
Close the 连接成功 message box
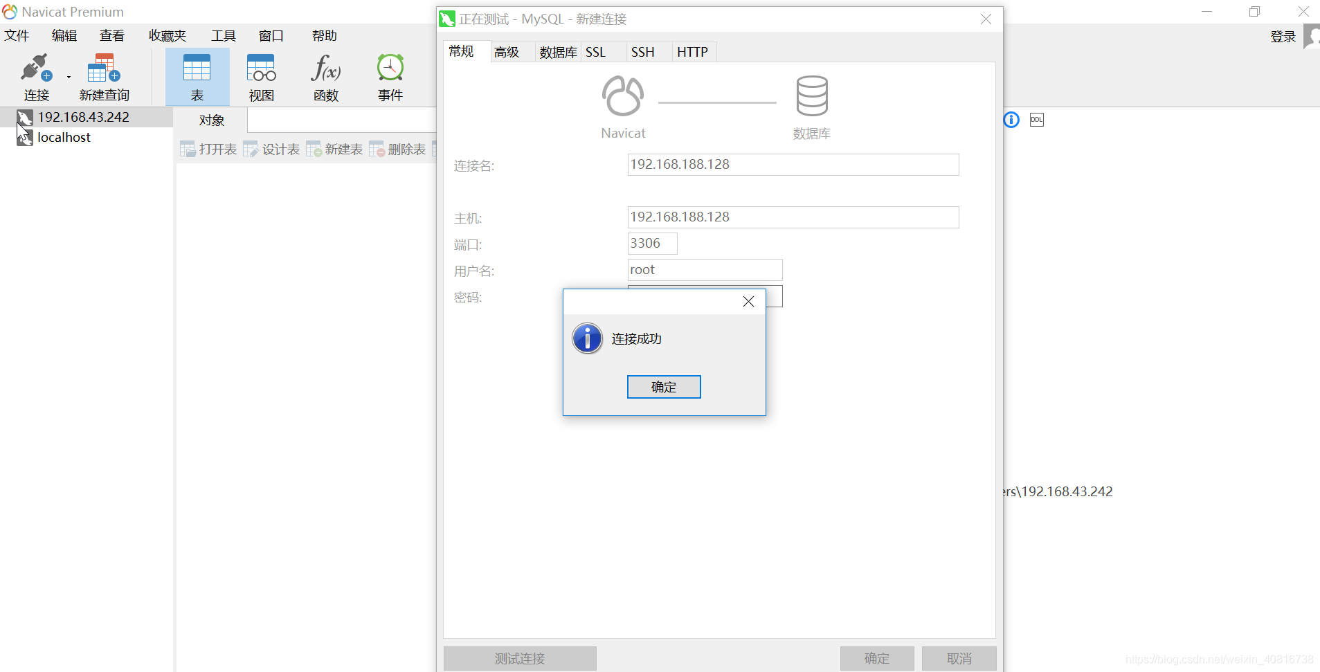click(x=748, y=301)
